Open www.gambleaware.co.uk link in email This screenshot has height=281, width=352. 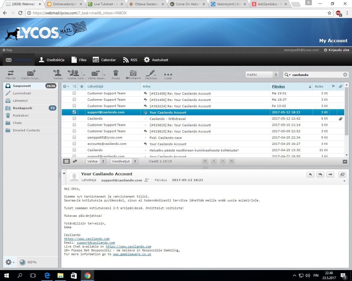pos(132,254)
